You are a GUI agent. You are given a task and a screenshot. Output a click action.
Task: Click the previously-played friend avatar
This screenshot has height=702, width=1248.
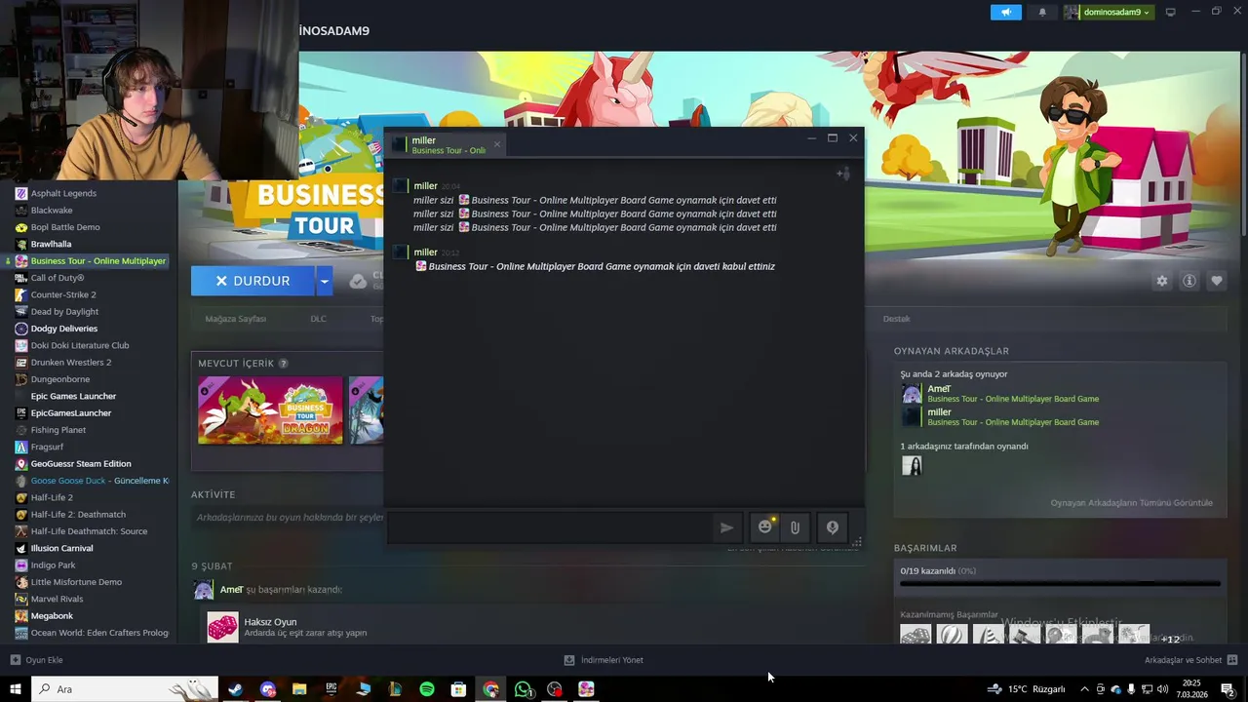912,466
